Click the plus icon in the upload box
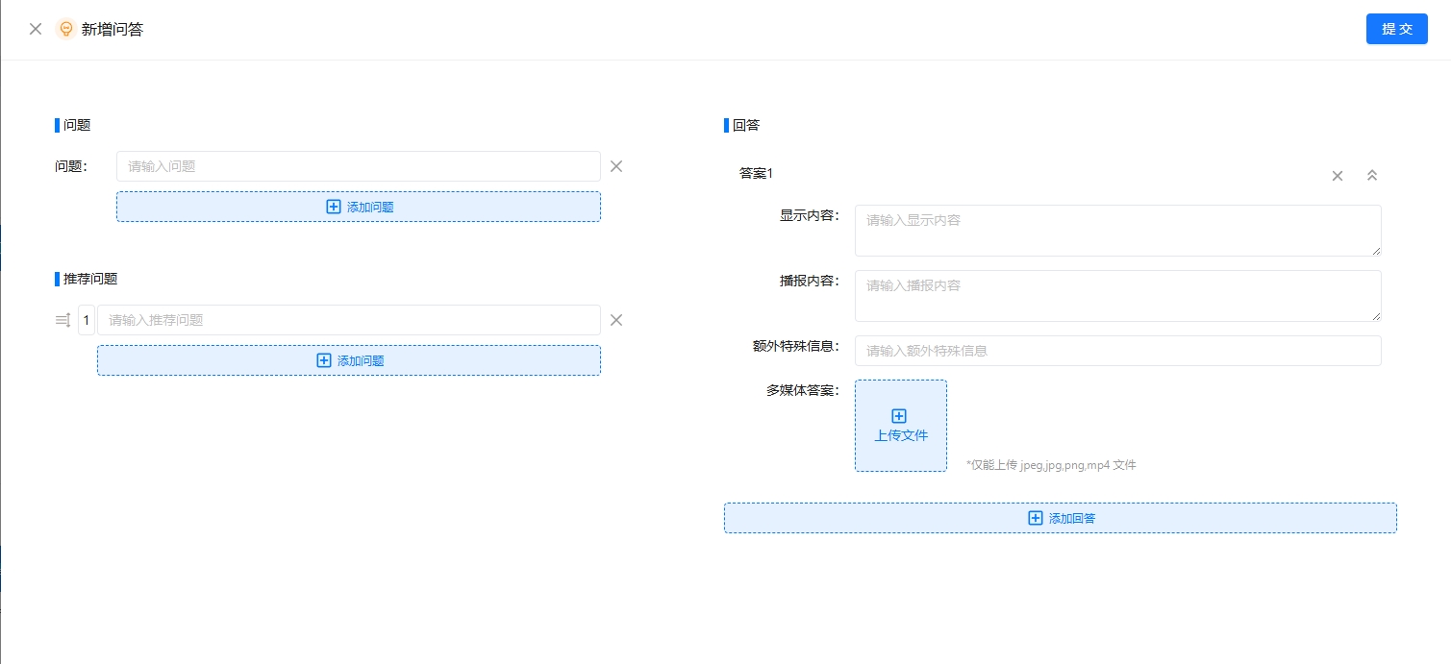The image size is (1451, 664). (899, 416)
